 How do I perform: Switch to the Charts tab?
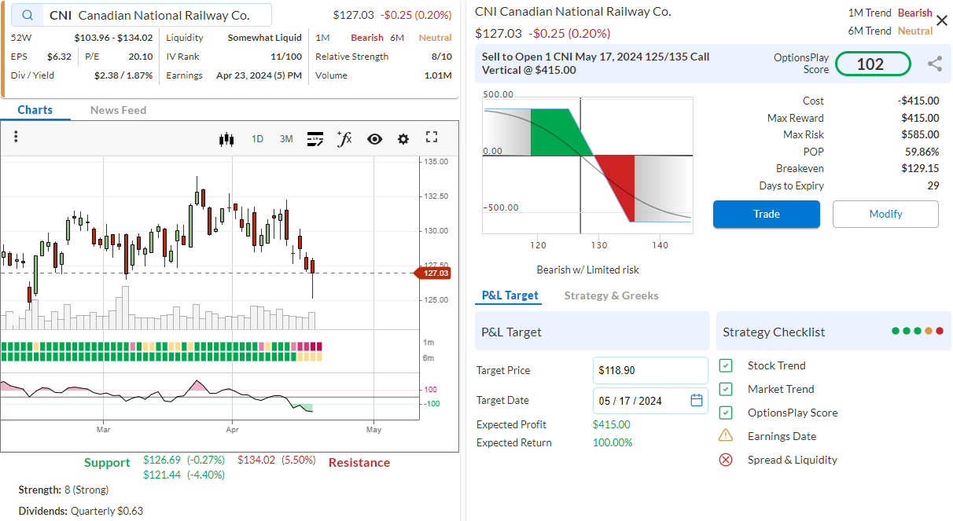[x=35, y=110]
